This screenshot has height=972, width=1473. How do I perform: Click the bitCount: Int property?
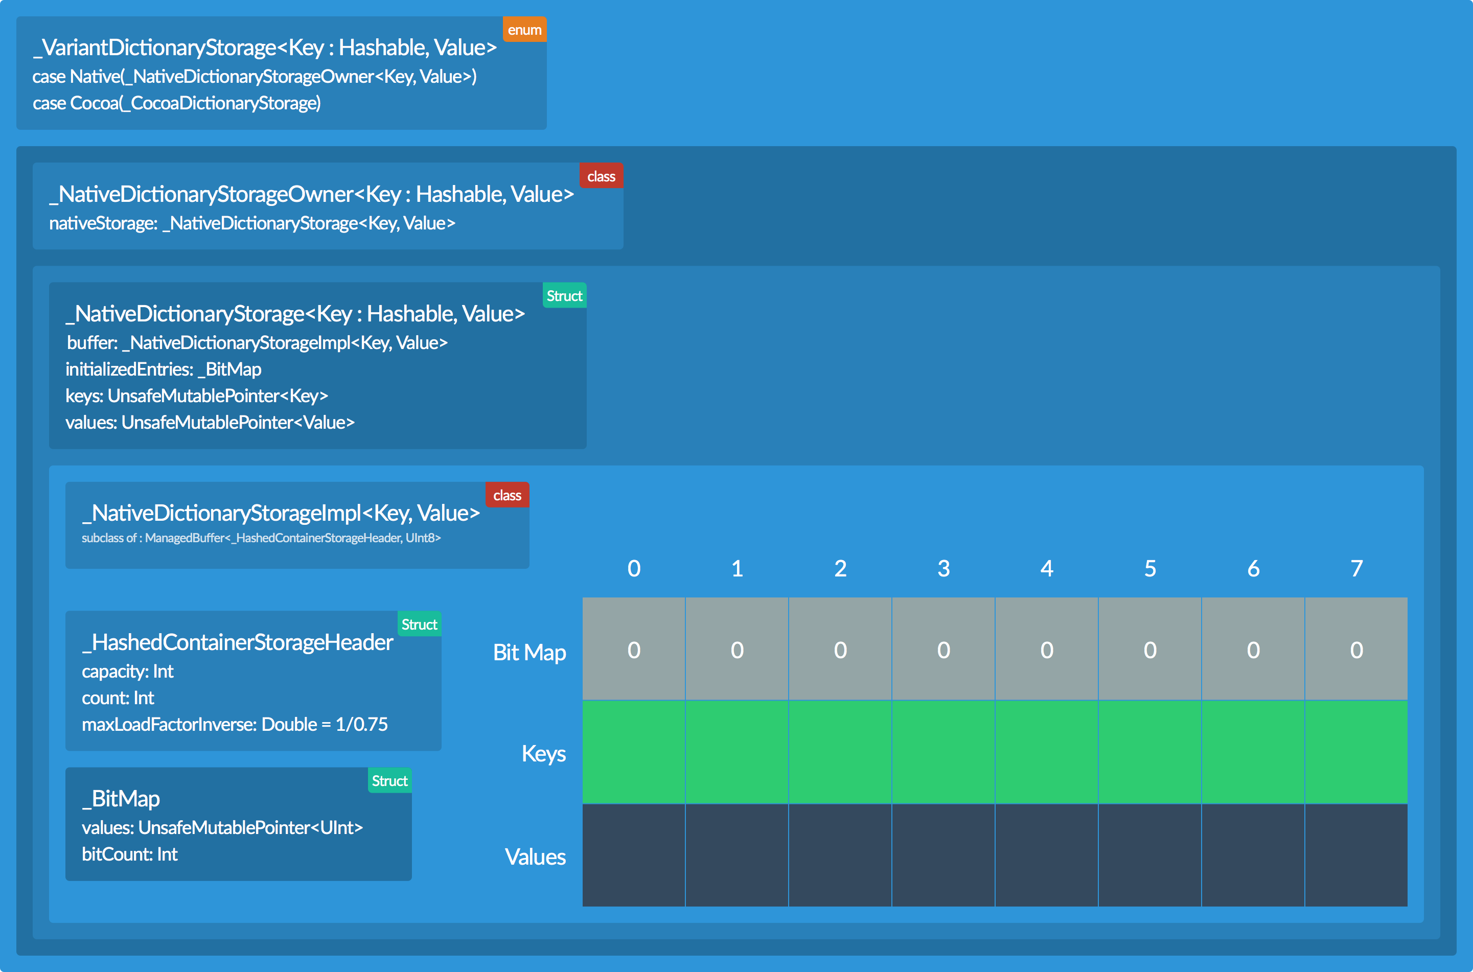click(x=130, y=854)
